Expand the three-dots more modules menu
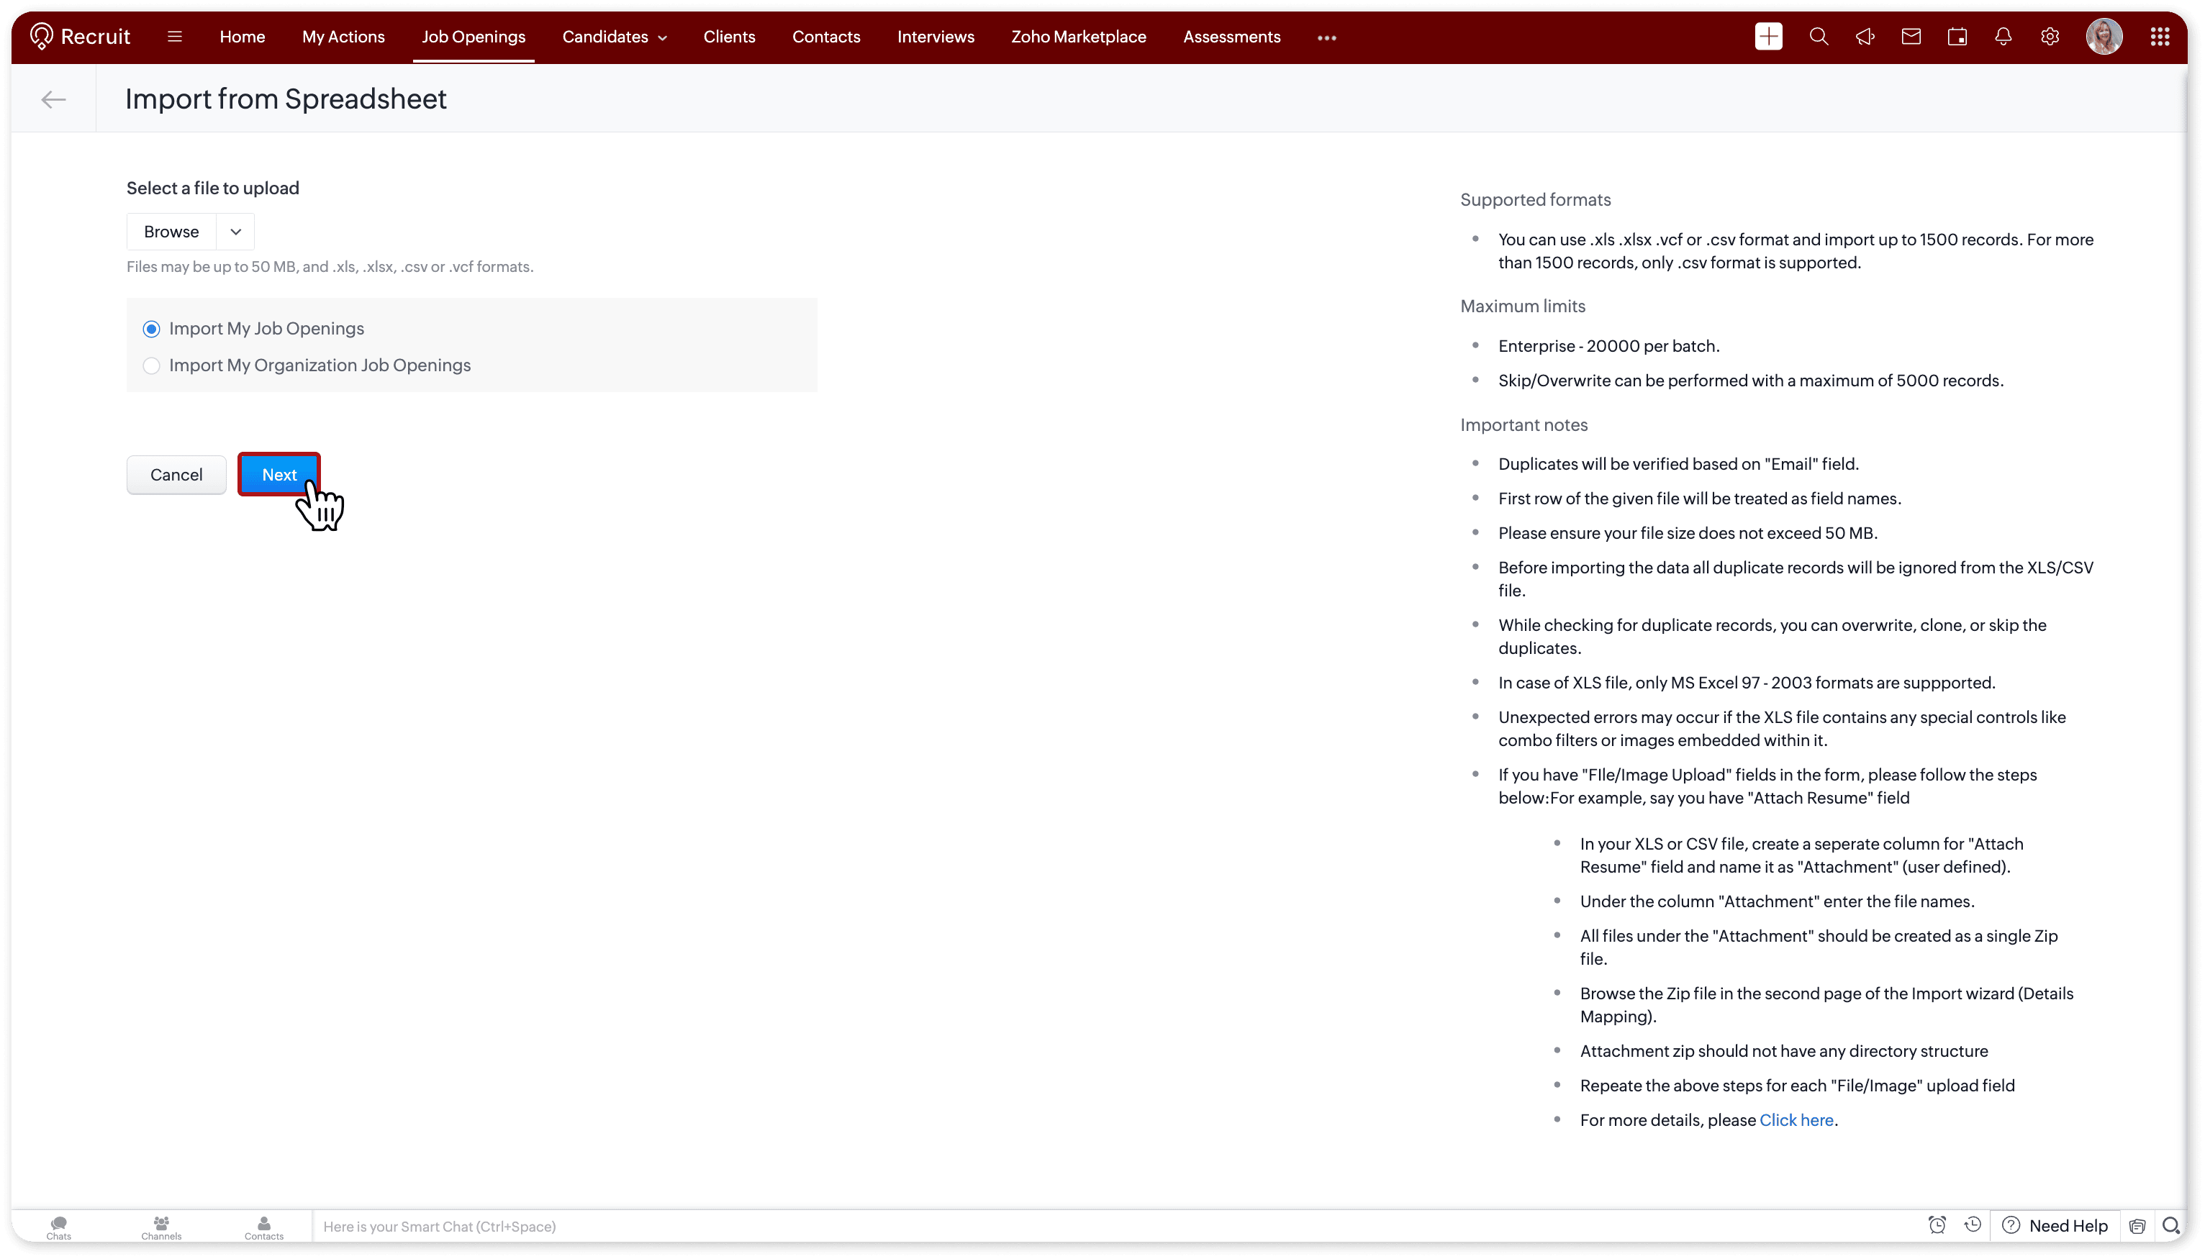The height and width of the screenshot is (1259, 2205). click(x=1326, y=38)
